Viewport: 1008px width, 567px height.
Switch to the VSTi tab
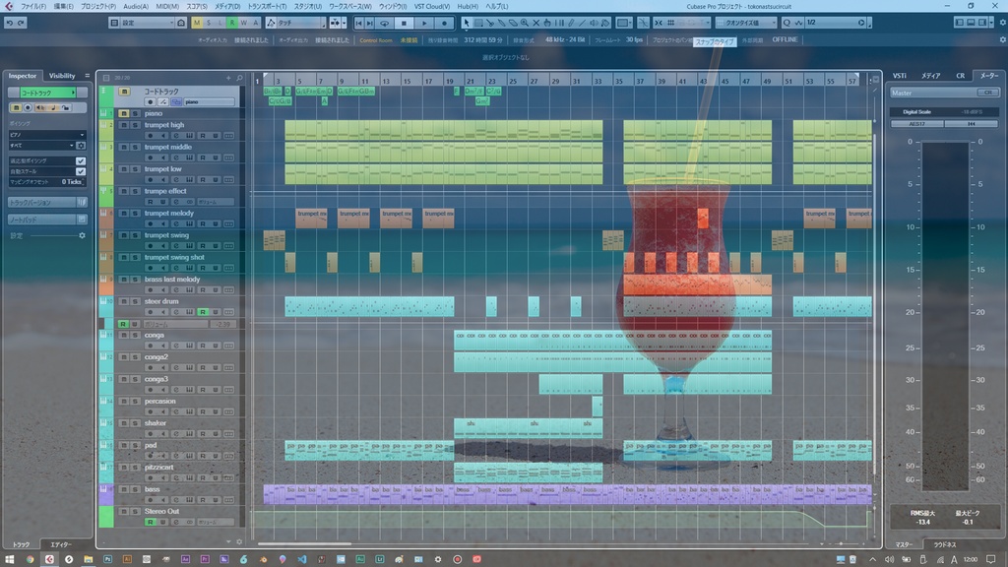coord(900,76)
